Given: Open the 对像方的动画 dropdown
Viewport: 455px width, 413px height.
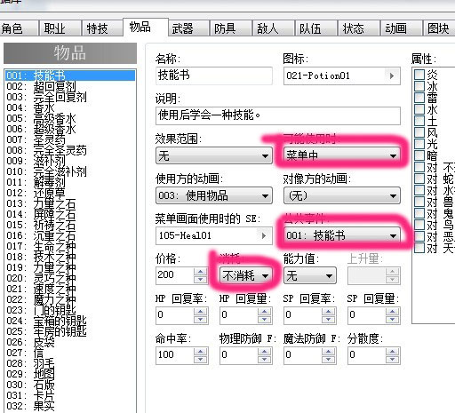Looking at the screenshot, I should click(342, 195).
